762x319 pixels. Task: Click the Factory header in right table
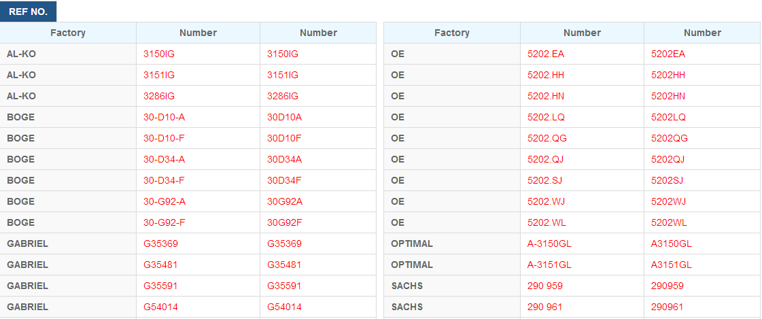tap(452, 33)
